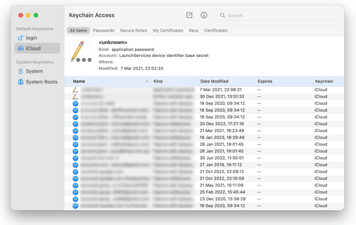Click @ icon in 30 Jun 2022 row
The height and width of the screenshot is (225, 356).
click(x=76, y=158)
